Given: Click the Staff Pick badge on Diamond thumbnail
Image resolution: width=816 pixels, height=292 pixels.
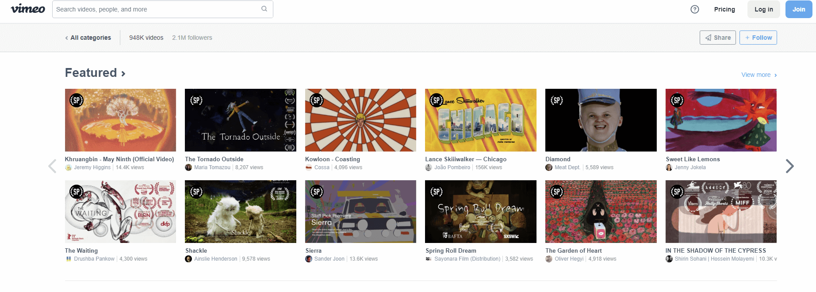Looking at the screenshot, I should 557,100.
